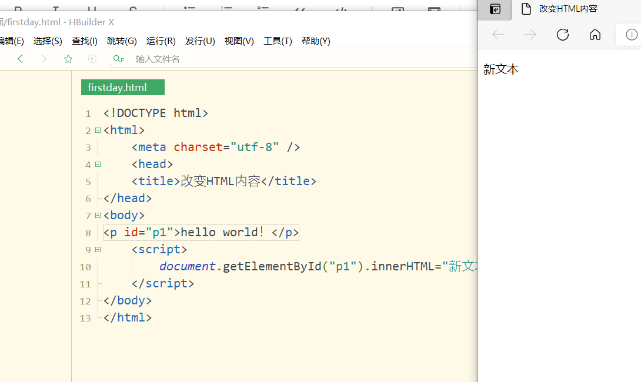This screenshot has width=641, height=382.
Task: Open the 视图(V) menu
Action: [239, 41]
